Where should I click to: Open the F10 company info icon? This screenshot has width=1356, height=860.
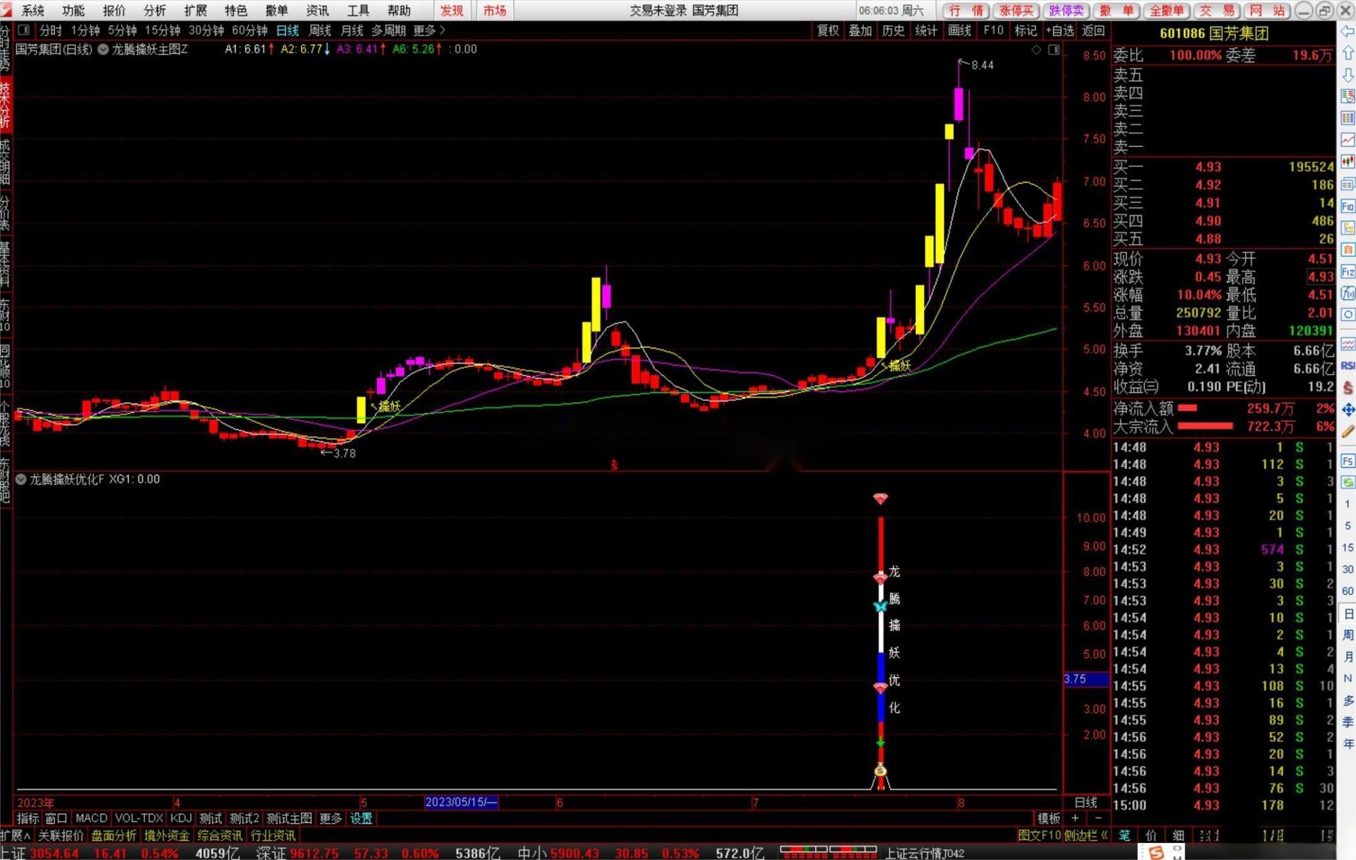coord(1347,206)
